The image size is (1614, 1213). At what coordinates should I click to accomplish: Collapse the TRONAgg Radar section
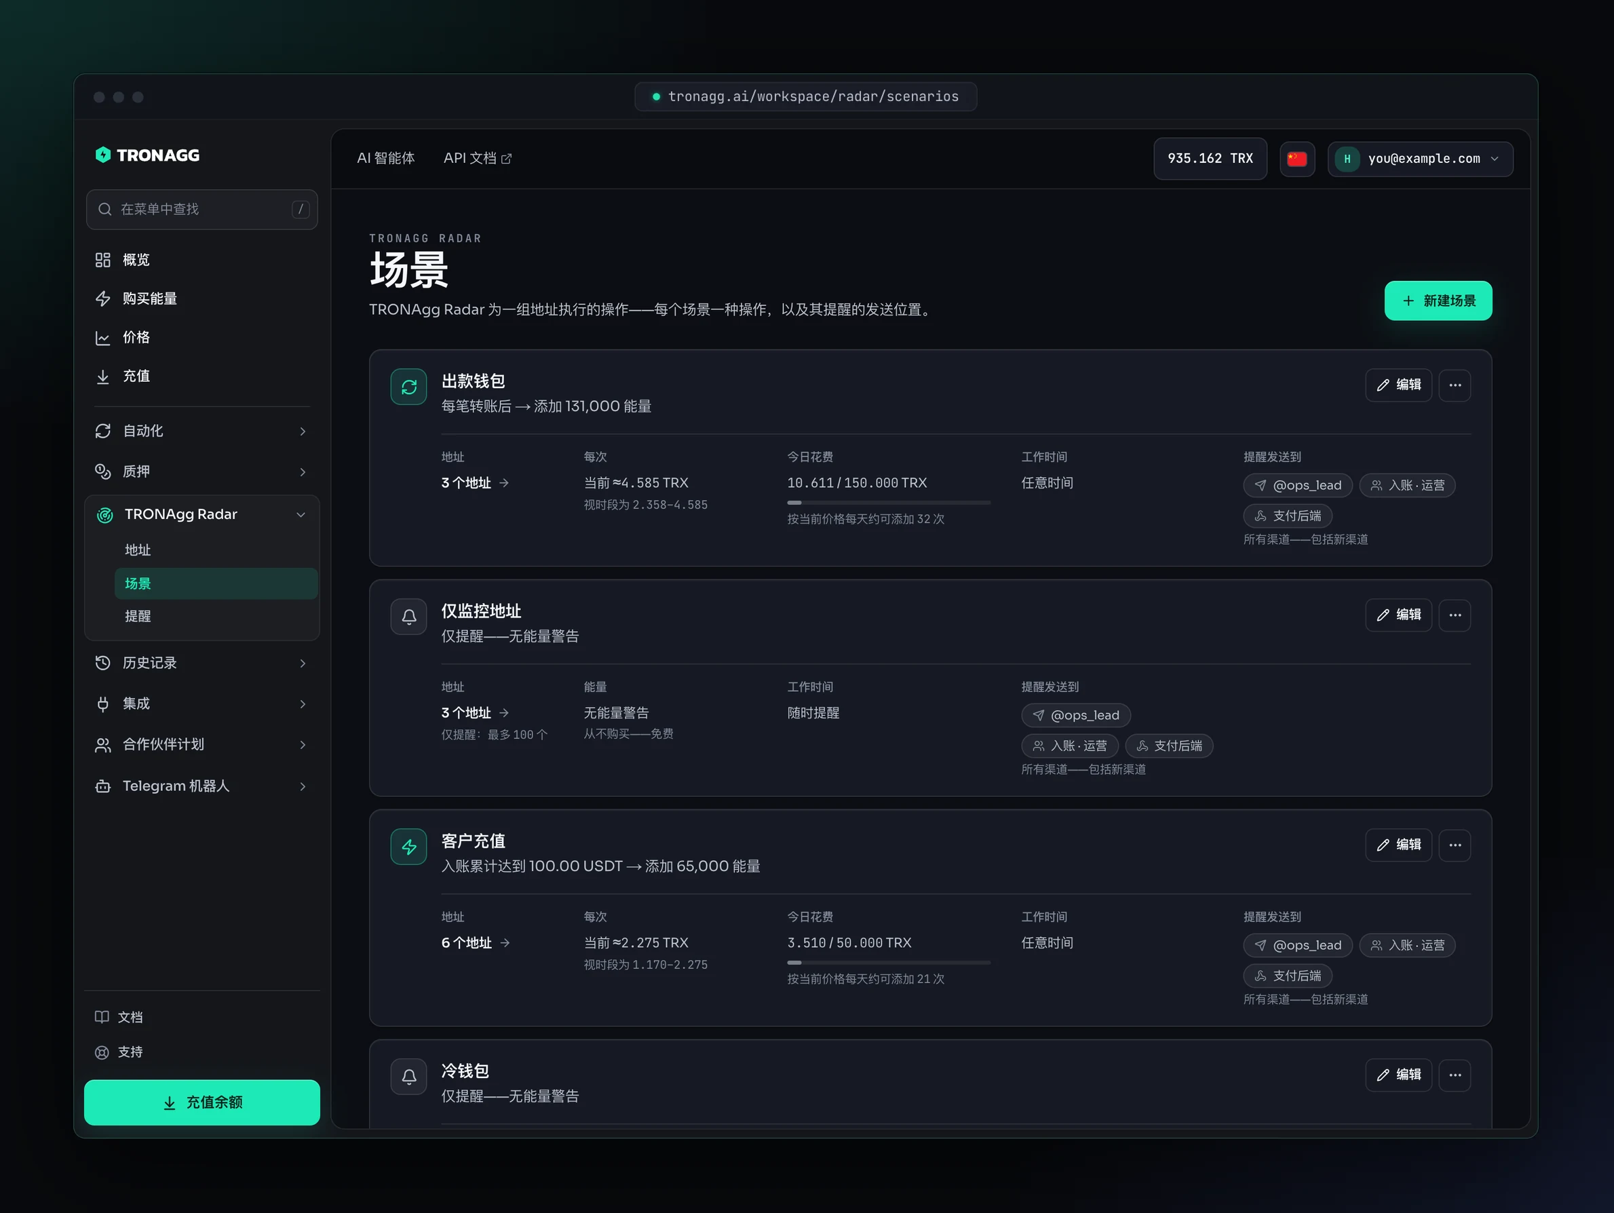click(202, 514)
